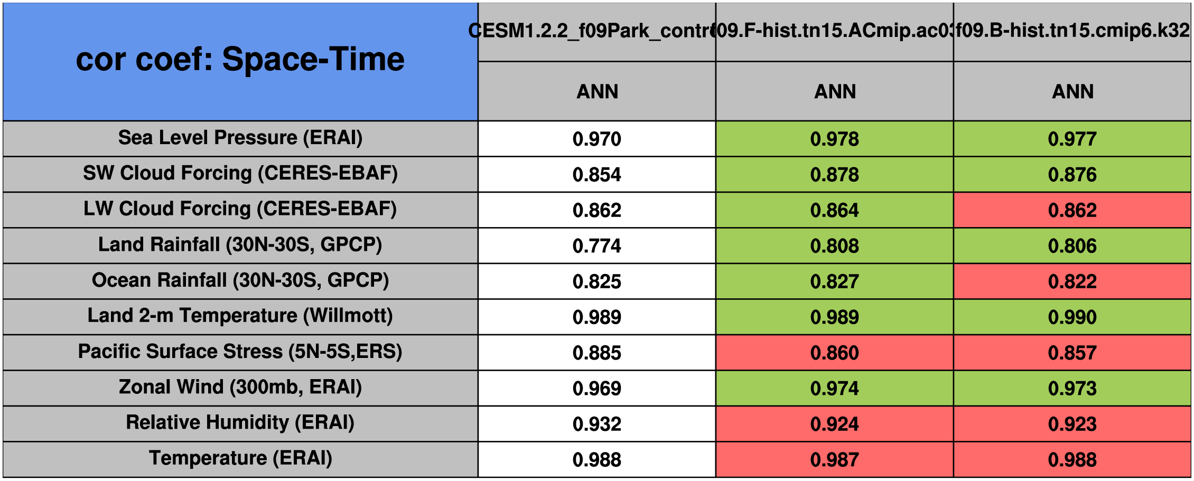Select the f09.B-hist.tn15.cmip6.k32 column header
The height and width of the screenshot is (481, 1194).
click(x=1072, y=31)
